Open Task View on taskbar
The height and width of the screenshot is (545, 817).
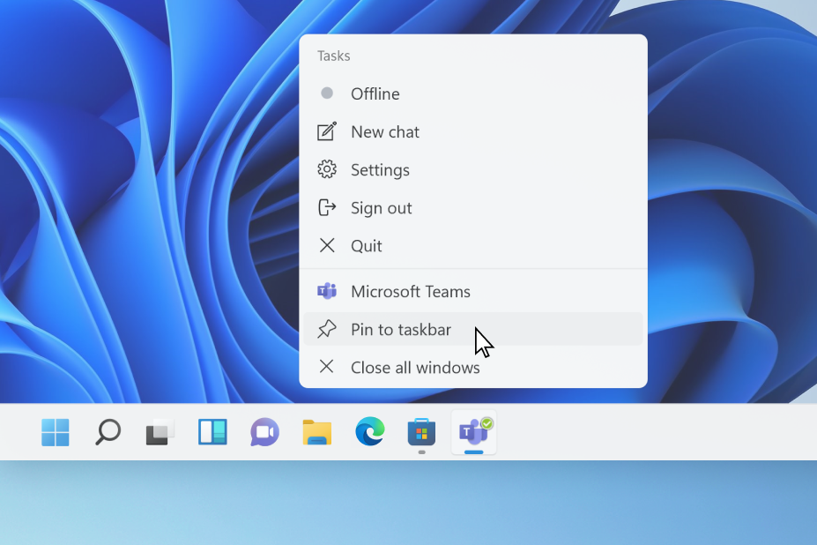point(160,432)
